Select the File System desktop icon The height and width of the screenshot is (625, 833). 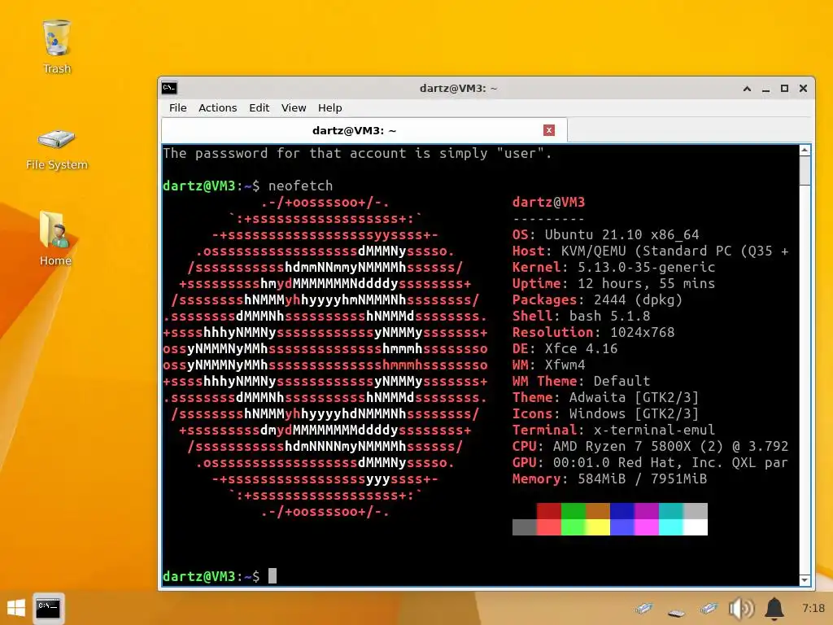56,149
